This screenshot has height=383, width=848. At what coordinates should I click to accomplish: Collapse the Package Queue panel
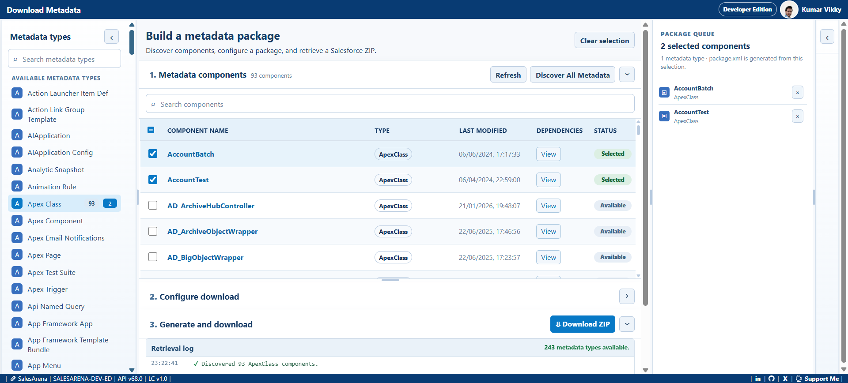click(x=827, y=37)
